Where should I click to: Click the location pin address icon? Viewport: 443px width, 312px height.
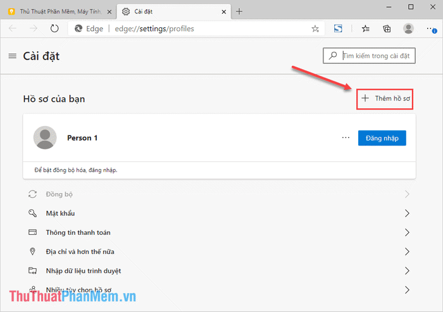[32, 251]
